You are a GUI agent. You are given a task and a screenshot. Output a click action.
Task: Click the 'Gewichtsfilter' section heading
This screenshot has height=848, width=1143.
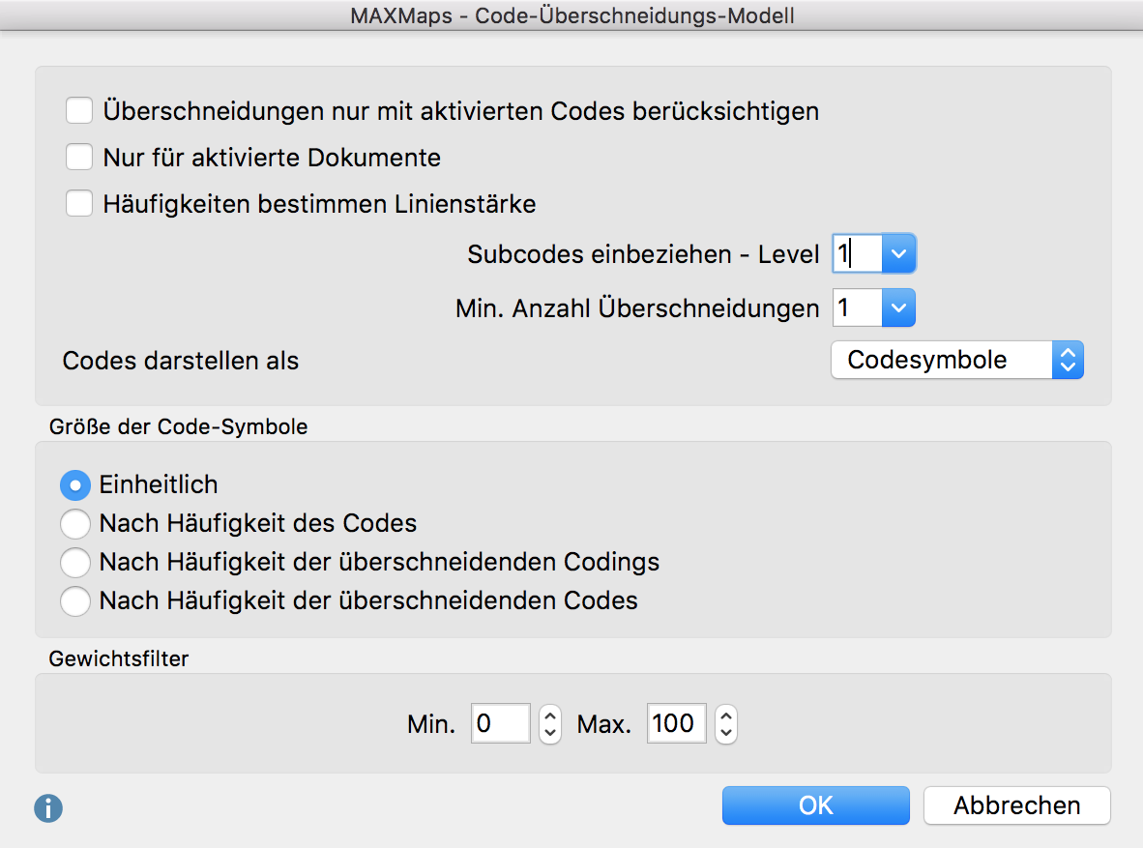(x=119, y=658)
